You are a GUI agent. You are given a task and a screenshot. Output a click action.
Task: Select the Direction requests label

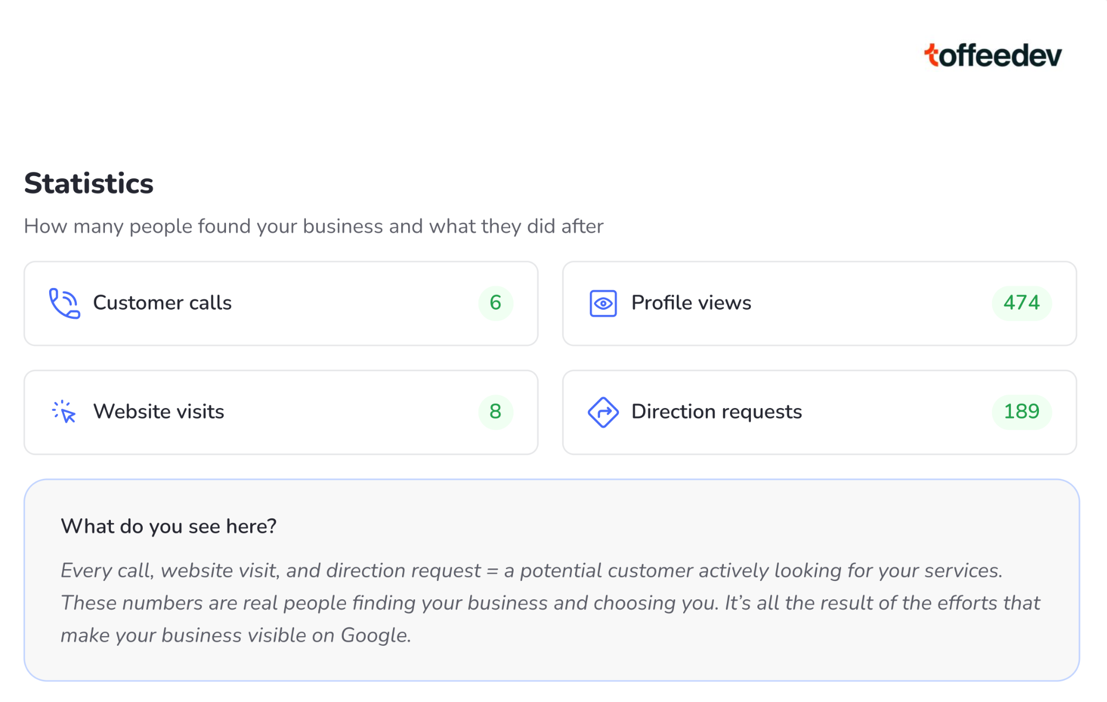(716, 412)
